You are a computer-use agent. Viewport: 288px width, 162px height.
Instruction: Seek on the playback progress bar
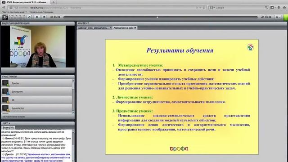click(x=160, y=17)
